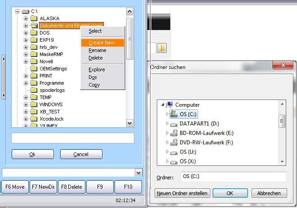The height and width of the screenshot is (208, 297).
Task: Click the BD-ROM-Laufwerk (E:) drive icon
Action: tap(174, 133)
